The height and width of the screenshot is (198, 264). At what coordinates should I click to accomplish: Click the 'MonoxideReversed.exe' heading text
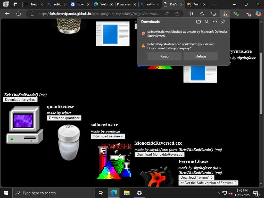pyautogui.click(x=159, y=143)
